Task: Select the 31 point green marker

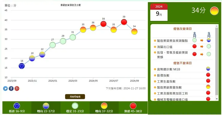Action: click(x=73, y=38)
